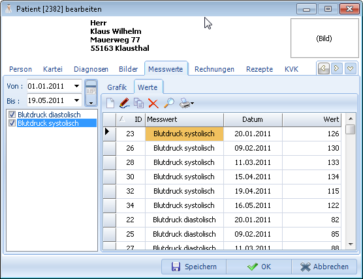Viewport: 363px width, 279px height.
Task: Open the printer icon dropdown
Action: coord(187,103)
